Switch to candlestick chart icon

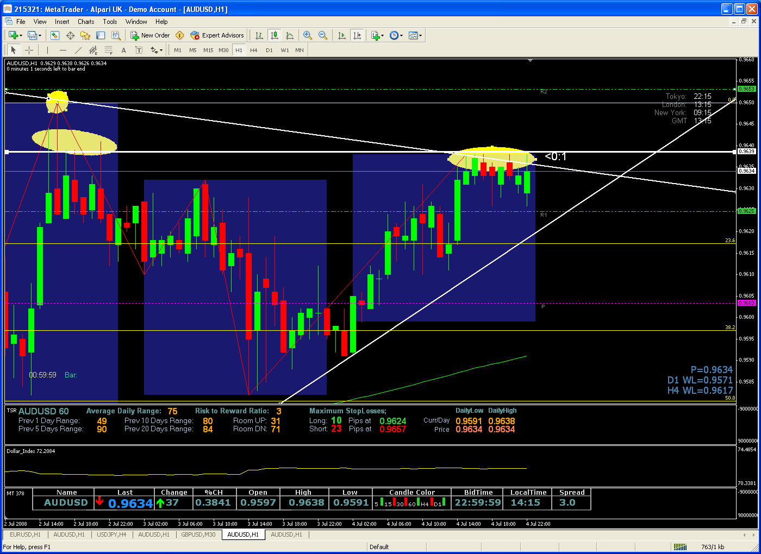tap(275, 35)
